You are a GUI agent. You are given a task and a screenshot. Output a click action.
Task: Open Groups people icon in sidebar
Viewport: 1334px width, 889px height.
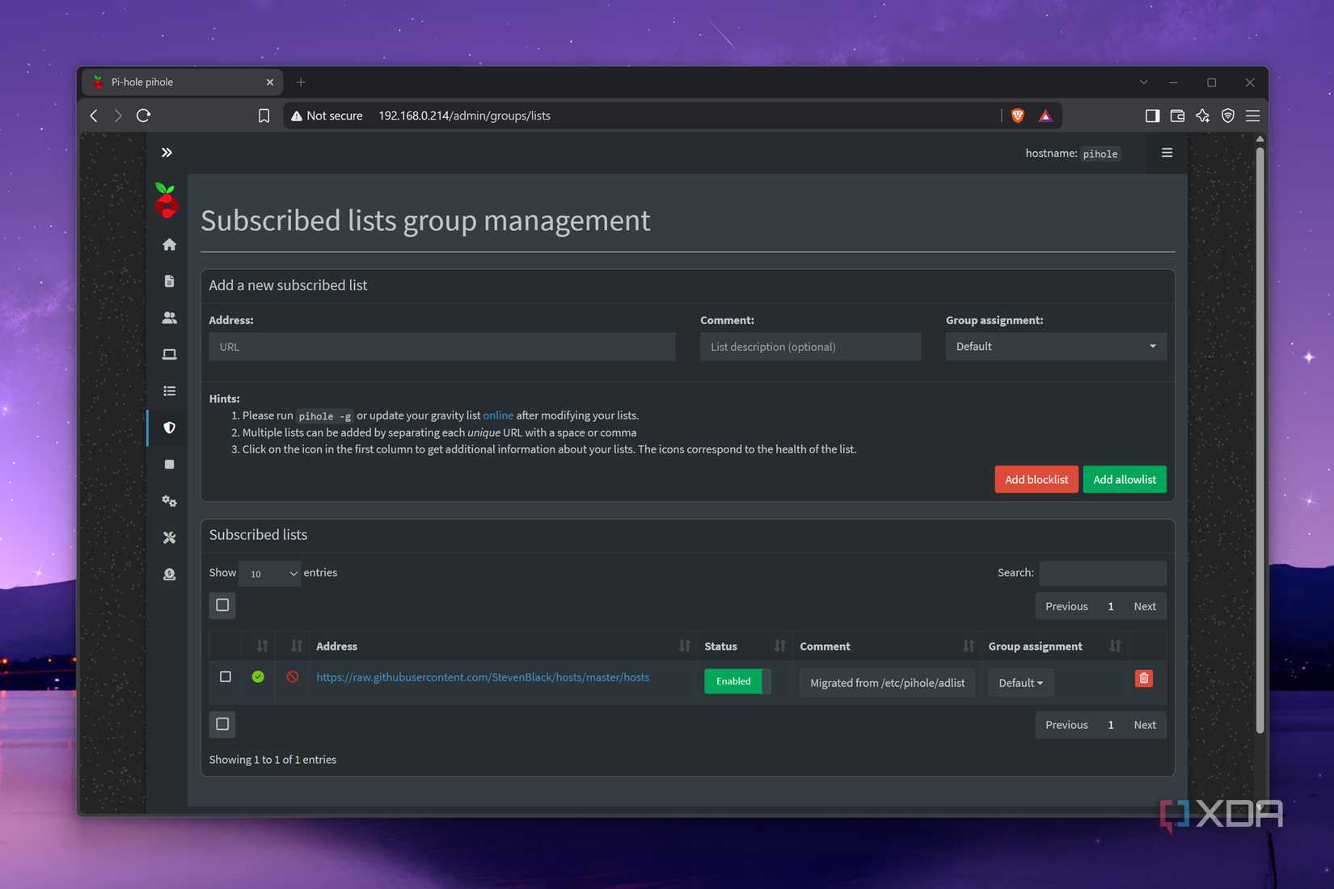[169, 318]
